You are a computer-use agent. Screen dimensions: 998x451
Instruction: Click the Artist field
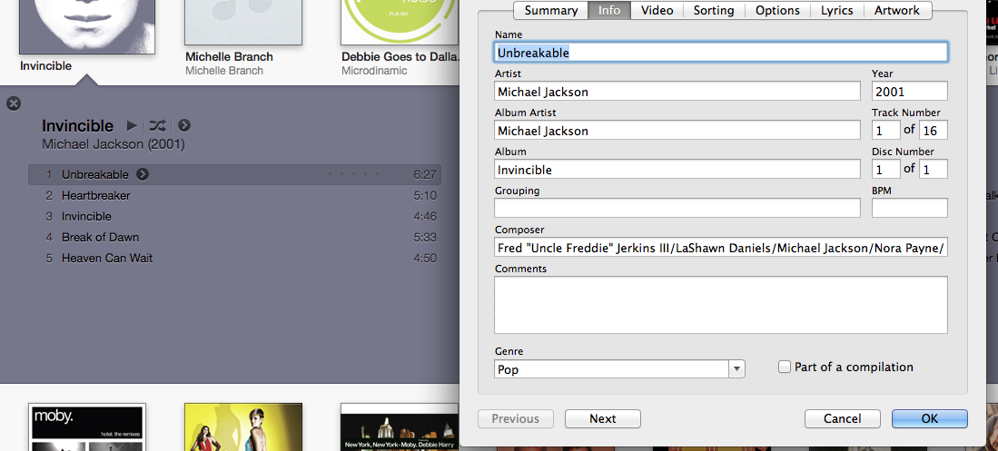(x=677, y=91)
